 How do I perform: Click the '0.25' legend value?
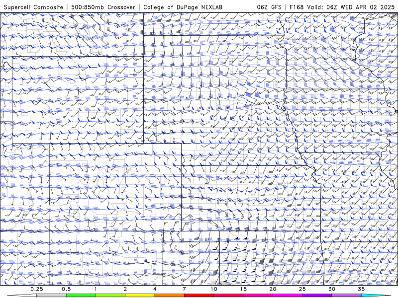pos(37,289)
